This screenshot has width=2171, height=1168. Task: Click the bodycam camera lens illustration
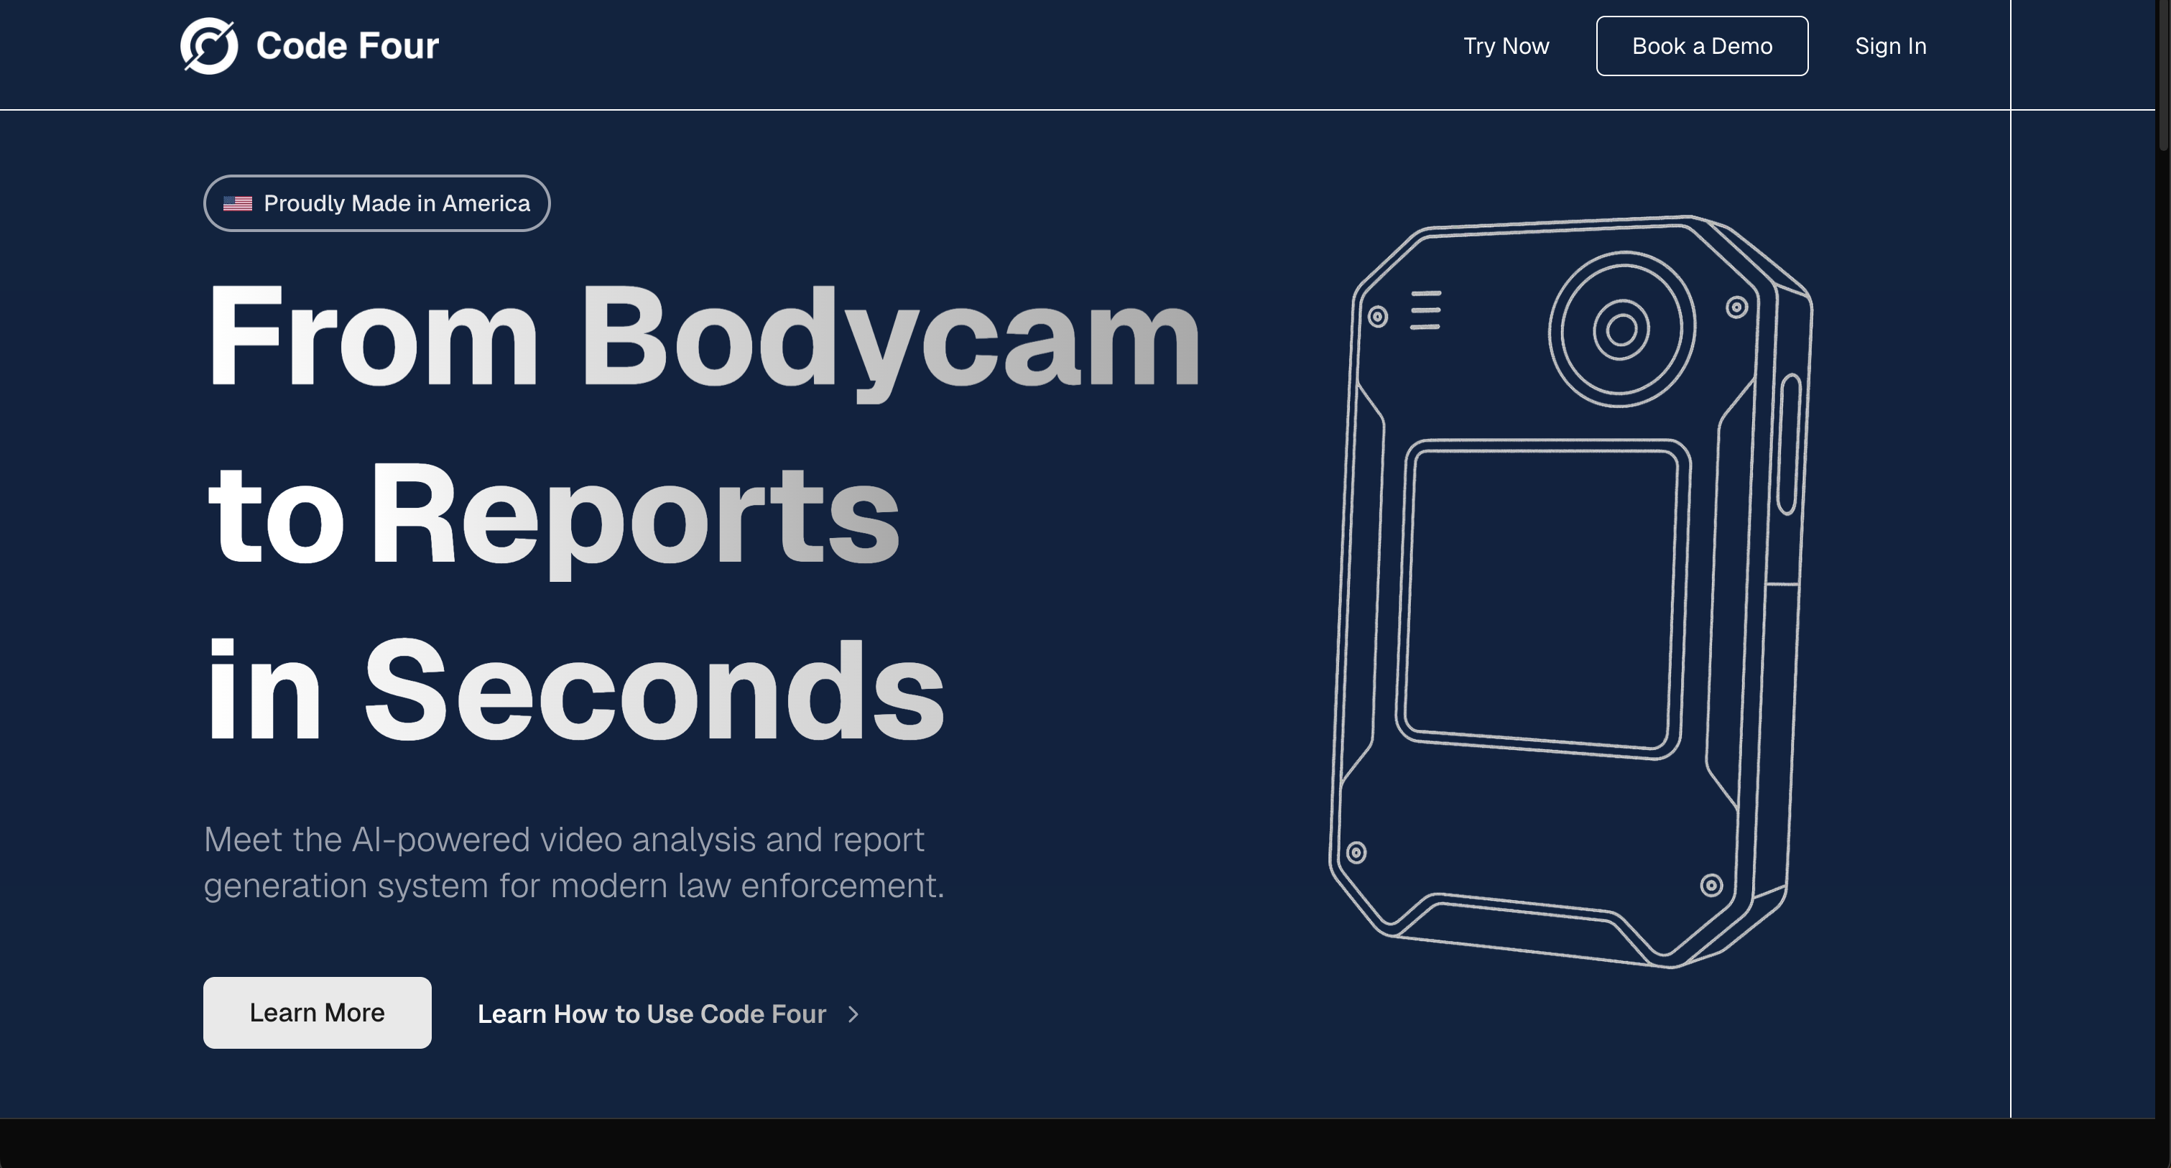point(1621,330)
